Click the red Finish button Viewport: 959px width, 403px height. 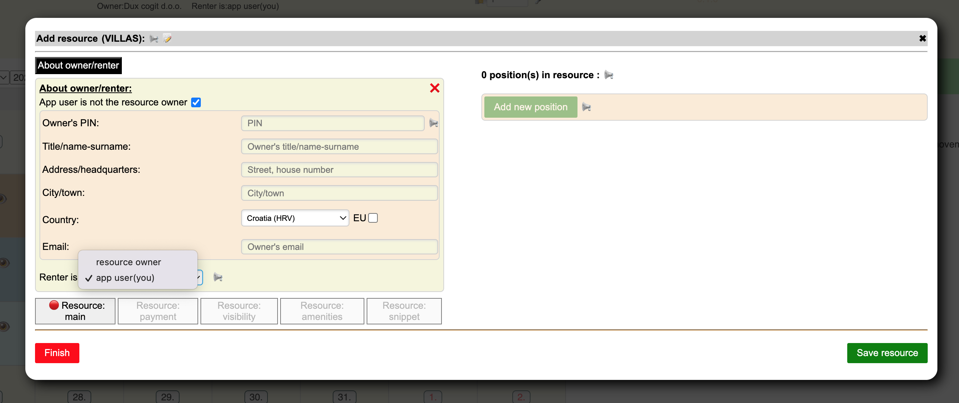point(57,353)
